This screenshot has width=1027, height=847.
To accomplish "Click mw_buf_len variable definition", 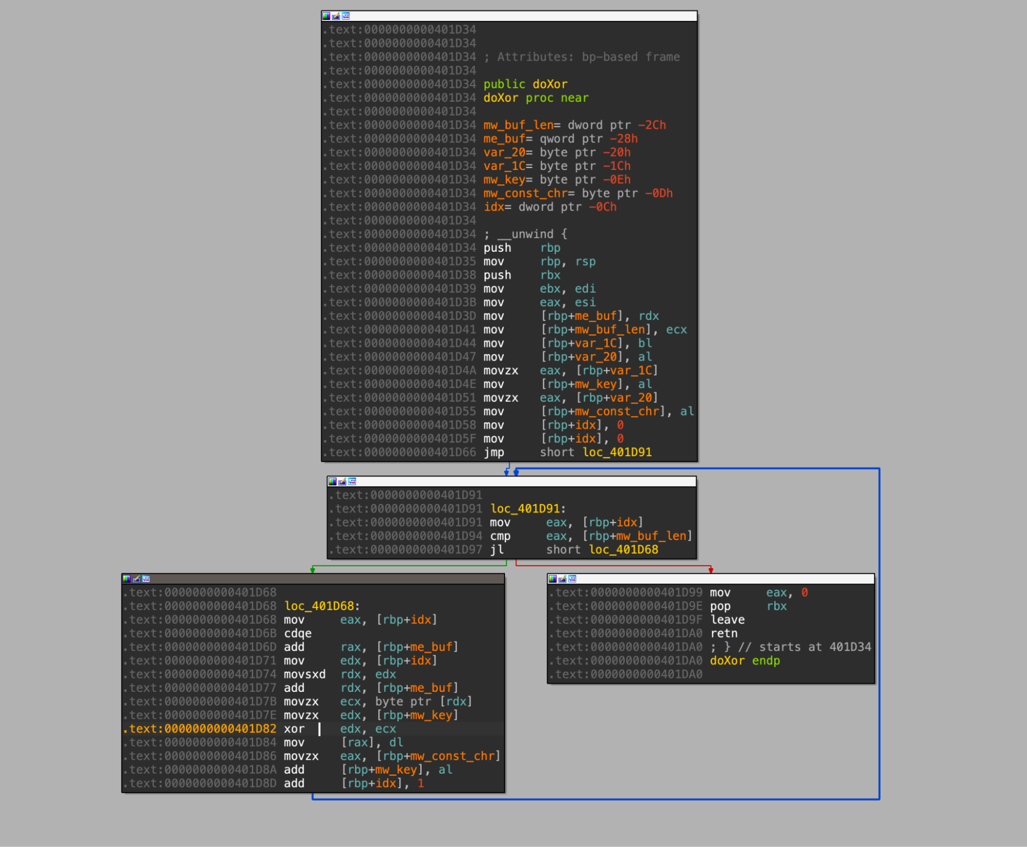I will click(x=574, y=125).
